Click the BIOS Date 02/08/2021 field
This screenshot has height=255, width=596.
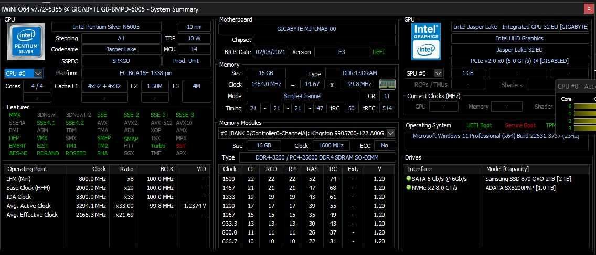(271, 52)
